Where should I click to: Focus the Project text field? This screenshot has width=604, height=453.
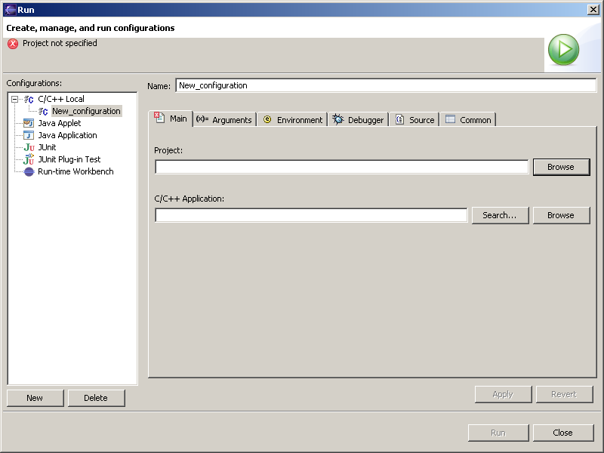point(341,167)
